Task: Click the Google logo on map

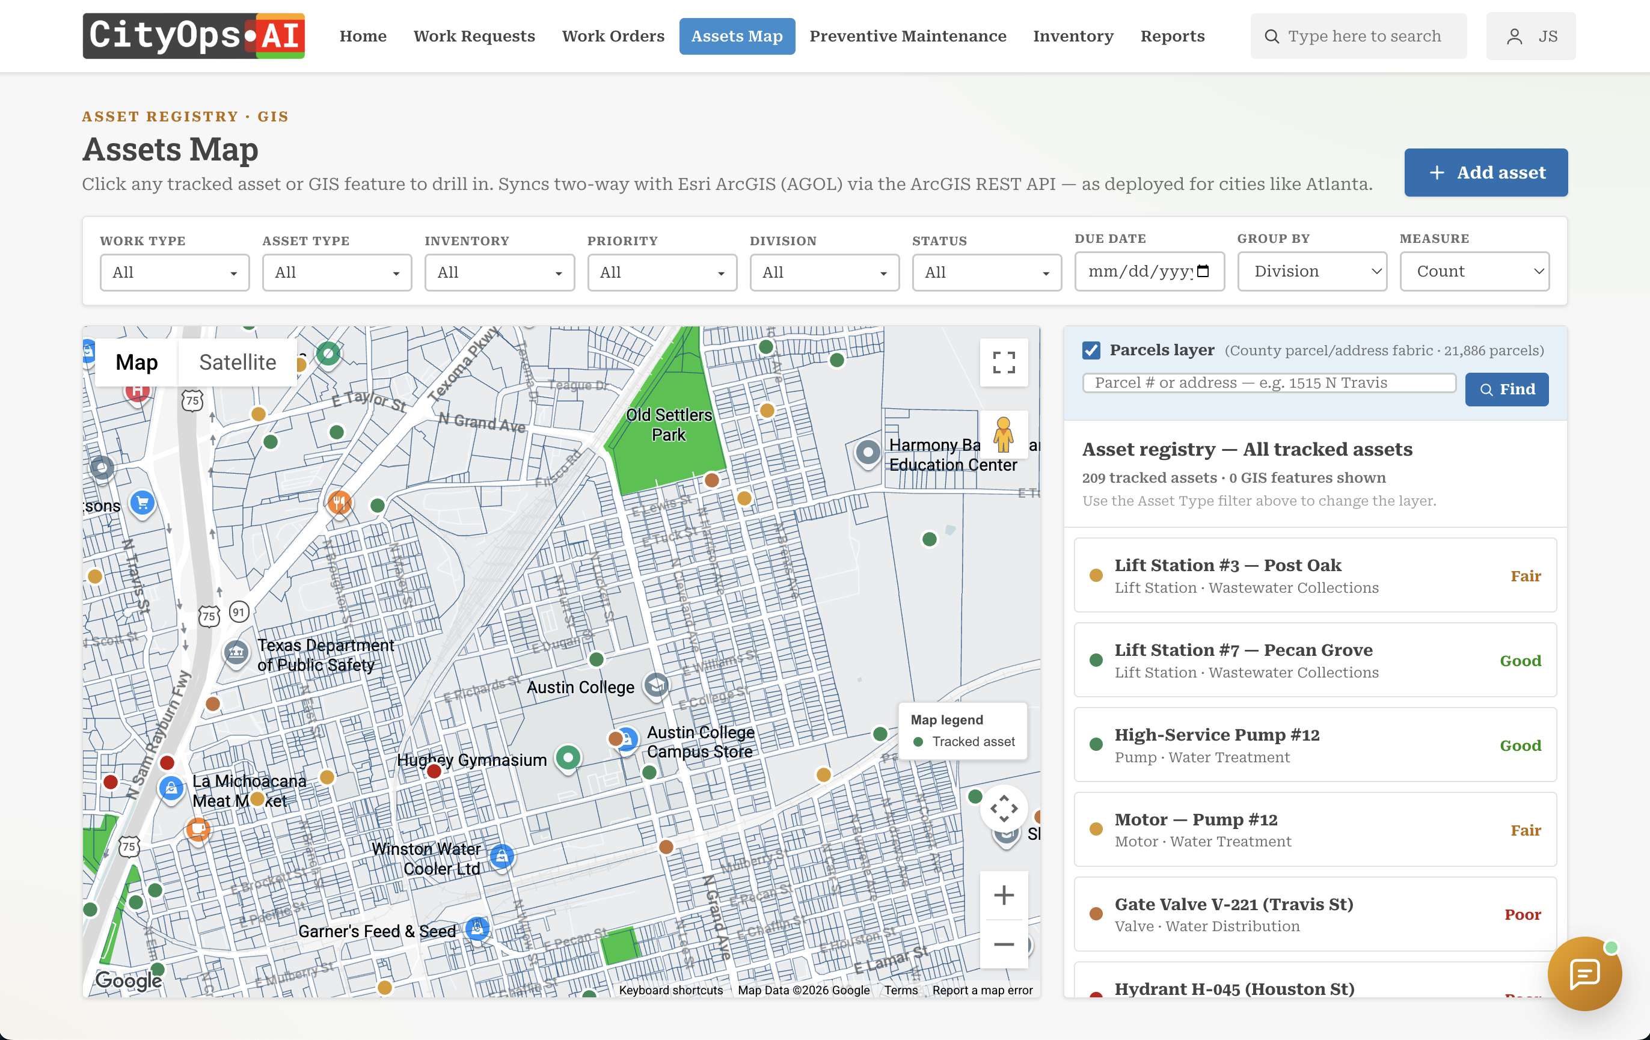Action: pos(129,980)
